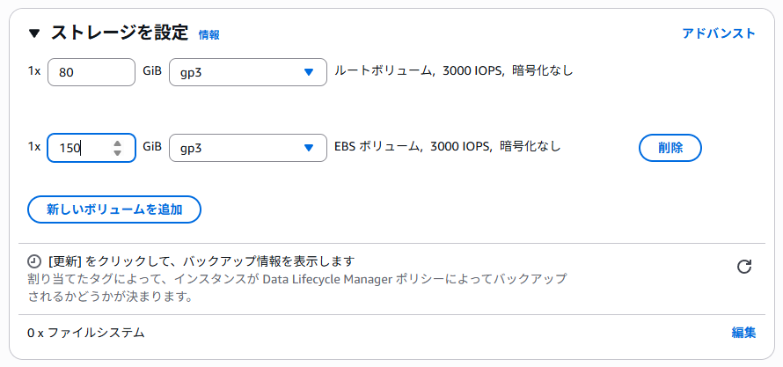This screenshot has height=367, width=783.
Task: Click the 0 x ファイルシステム row label
Action: click(86, 333)
